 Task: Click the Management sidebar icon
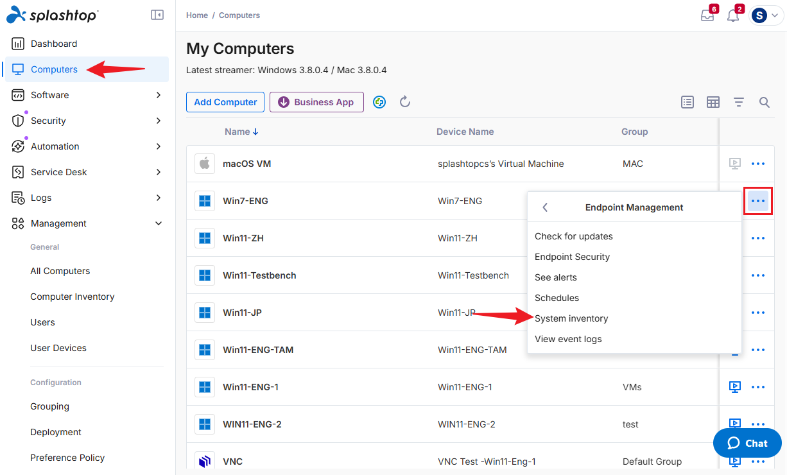[18, 223]
